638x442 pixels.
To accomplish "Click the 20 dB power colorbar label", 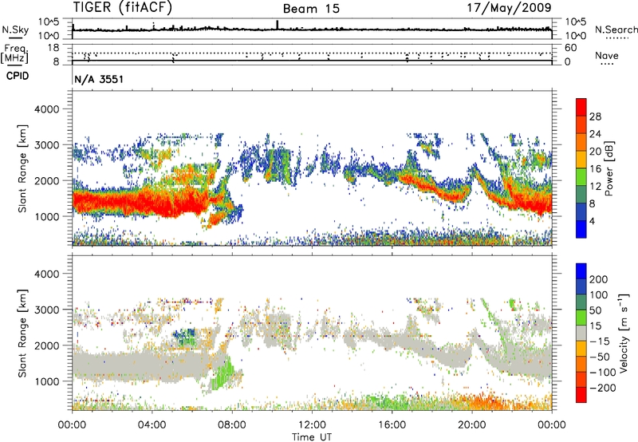I will tap(595, 152).
